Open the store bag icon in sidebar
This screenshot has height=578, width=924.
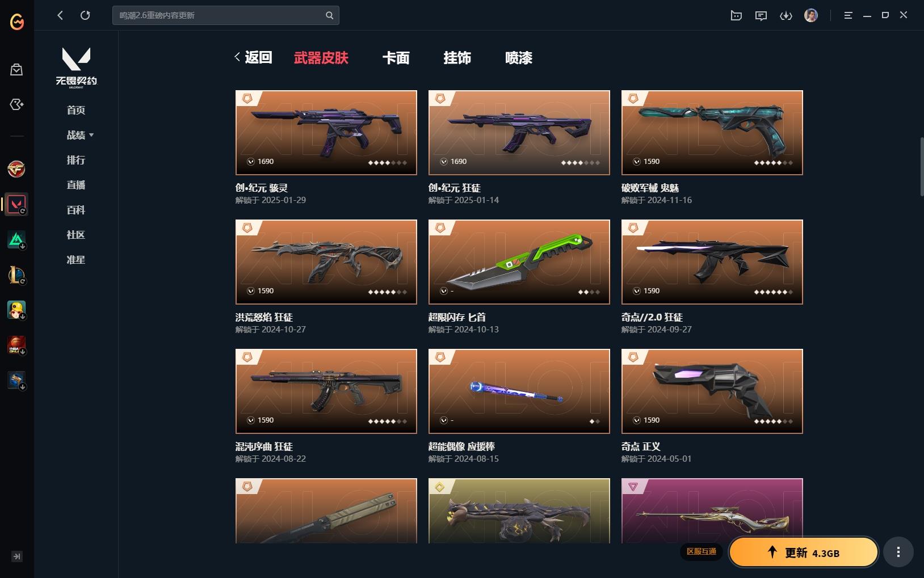click(16, 70)
